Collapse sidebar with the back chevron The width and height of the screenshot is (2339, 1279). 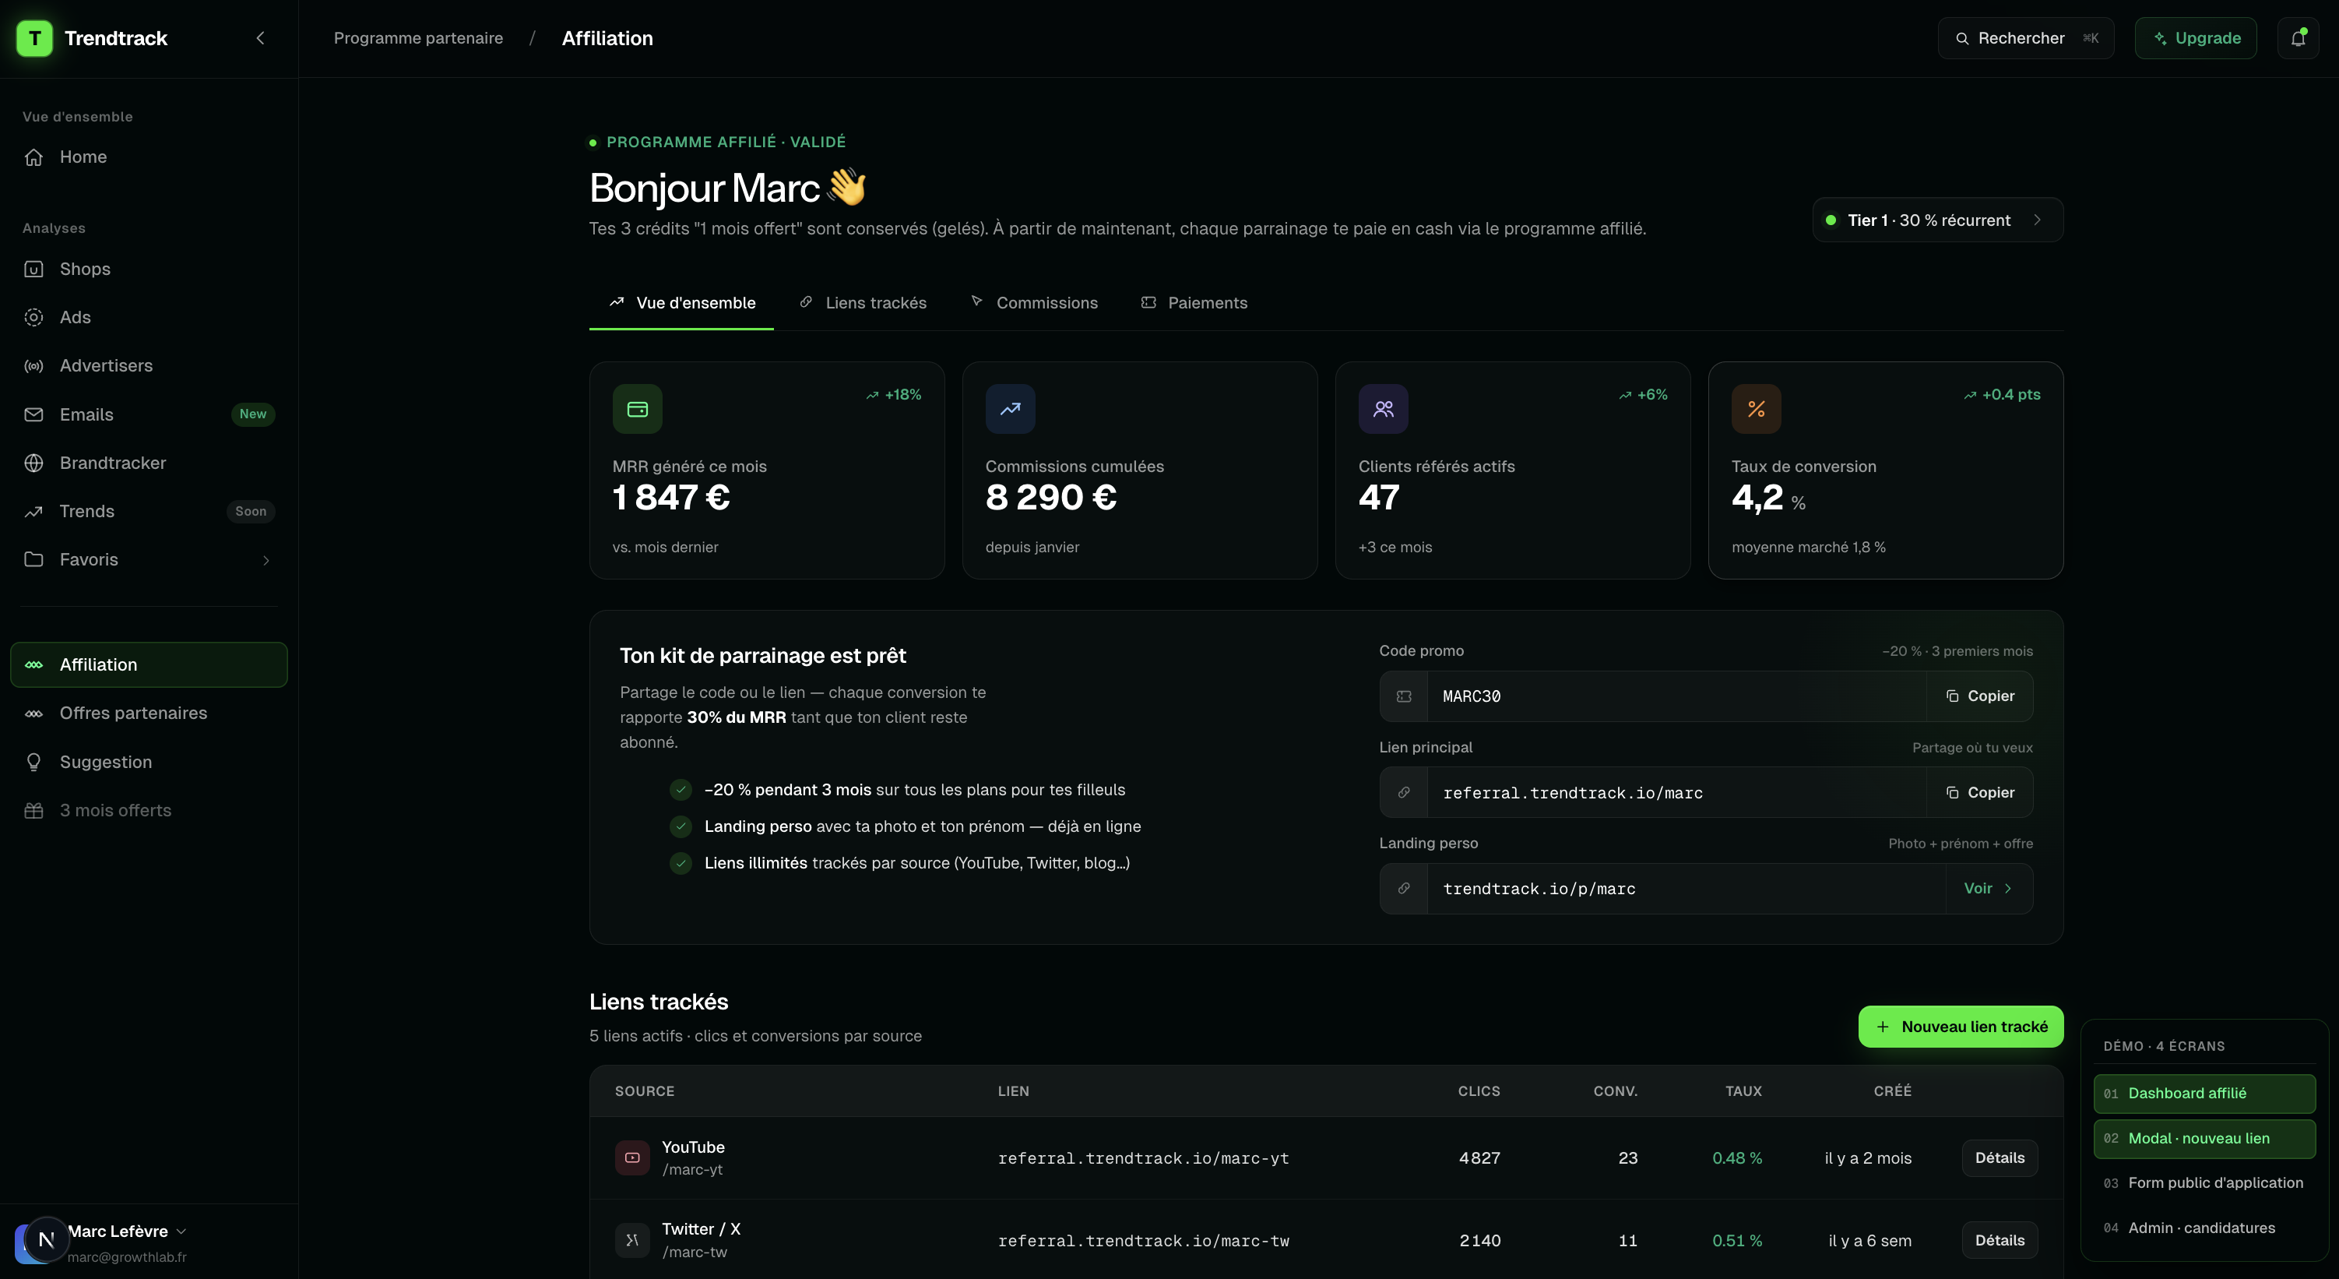(x=261, y=38)
